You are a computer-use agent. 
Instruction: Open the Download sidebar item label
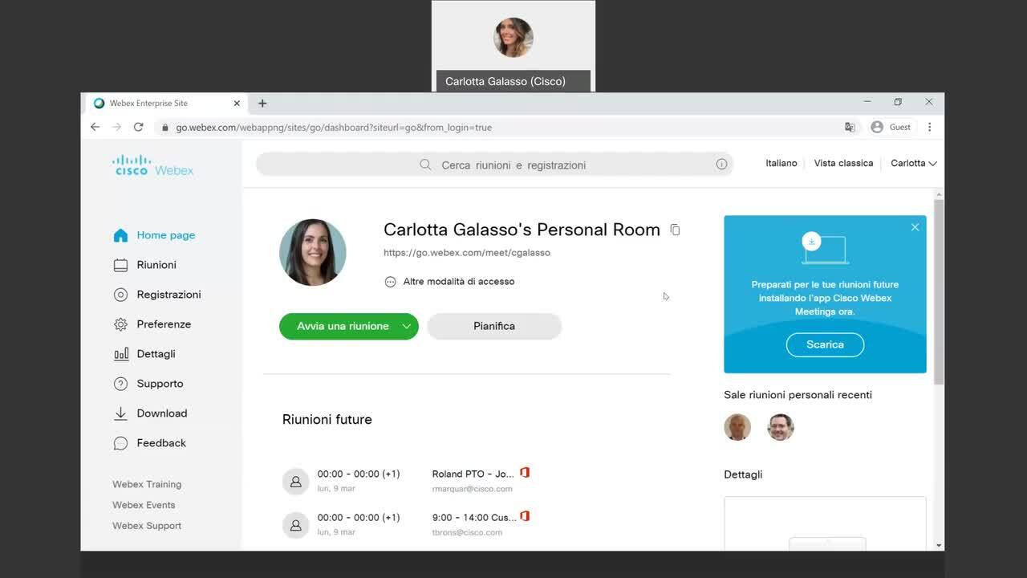162,413
